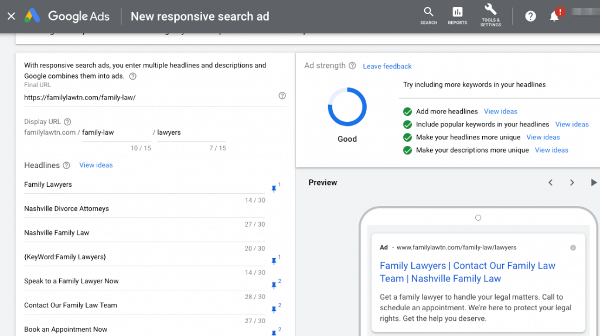The height and width of the screenshot is (336, 600).
Task: Edit display path family-law field
Action: point(117,133)
